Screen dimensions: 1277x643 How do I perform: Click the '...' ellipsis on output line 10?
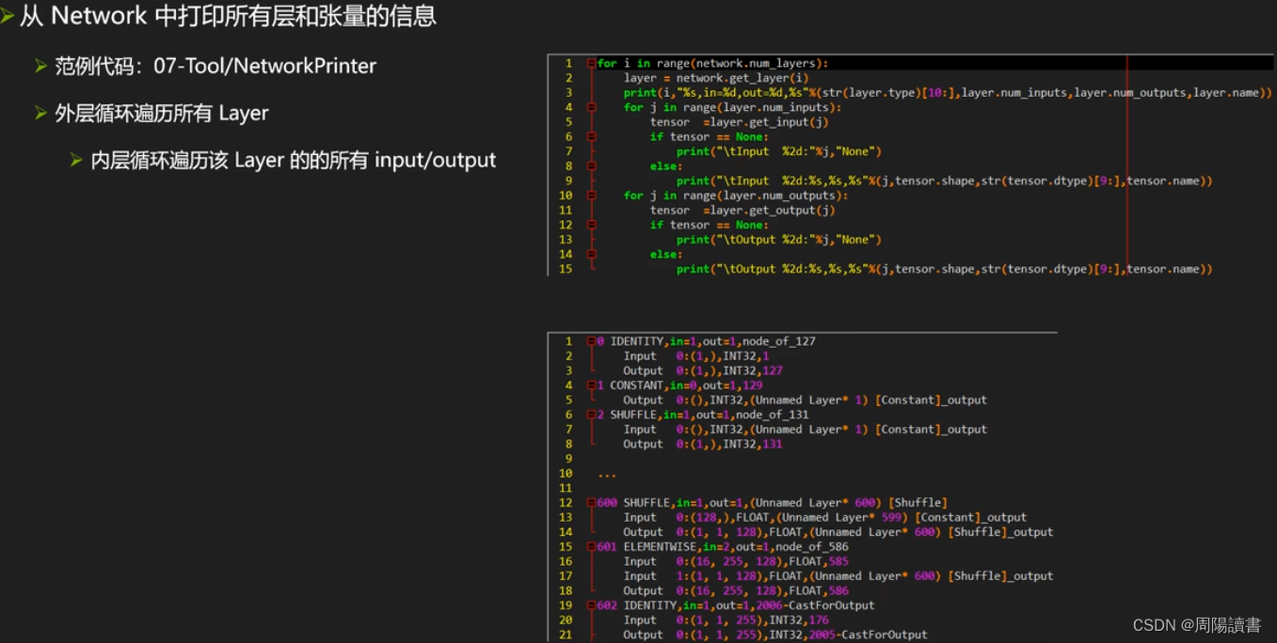click(607, 474)
